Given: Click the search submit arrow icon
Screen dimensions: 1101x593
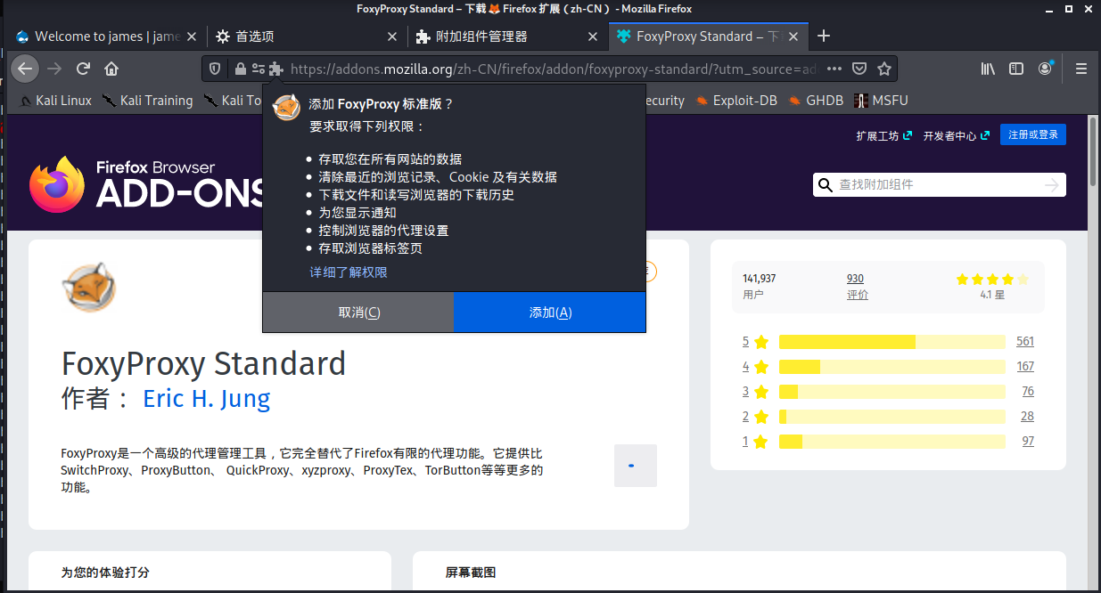Looking at the screenshot, I should coord(1052,184).
